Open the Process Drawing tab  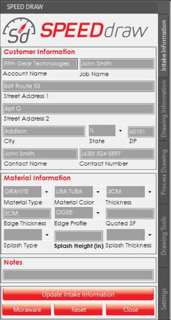point(164,172)
